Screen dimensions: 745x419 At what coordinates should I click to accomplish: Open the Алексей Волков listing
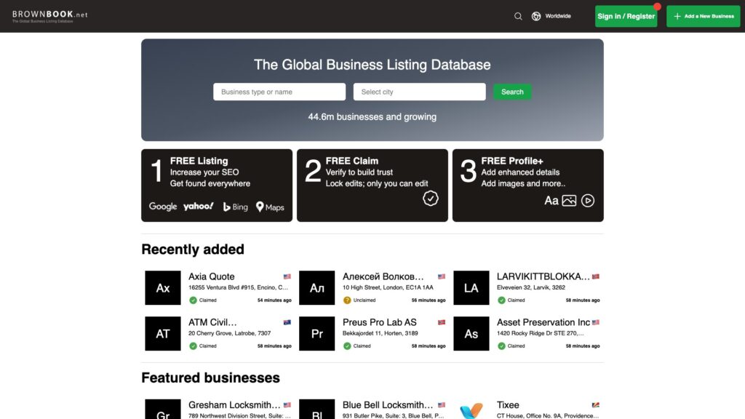click(x=383, y=276)
